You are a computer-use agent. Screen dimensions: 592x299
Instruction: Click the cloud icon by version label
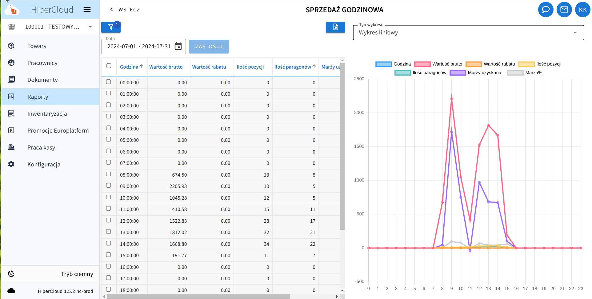[11, 291]
